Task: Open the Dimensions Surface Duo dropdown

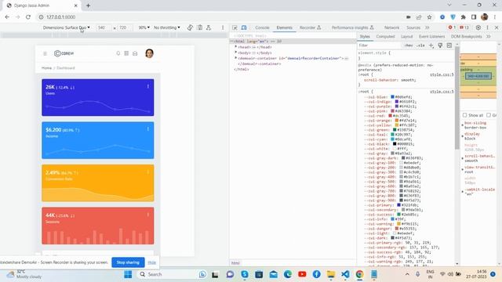Action: 66,28
